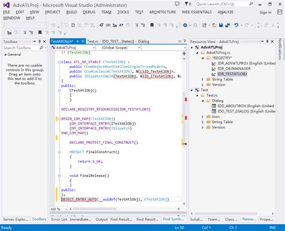
Task: Collapse the FinalRelease() code block
Action: click(x=59, y=176)
